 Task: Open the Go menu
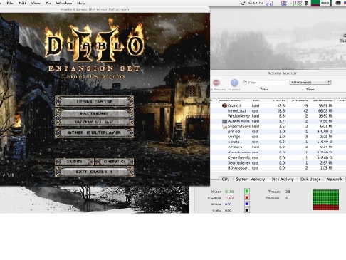[x=48, y=3]
